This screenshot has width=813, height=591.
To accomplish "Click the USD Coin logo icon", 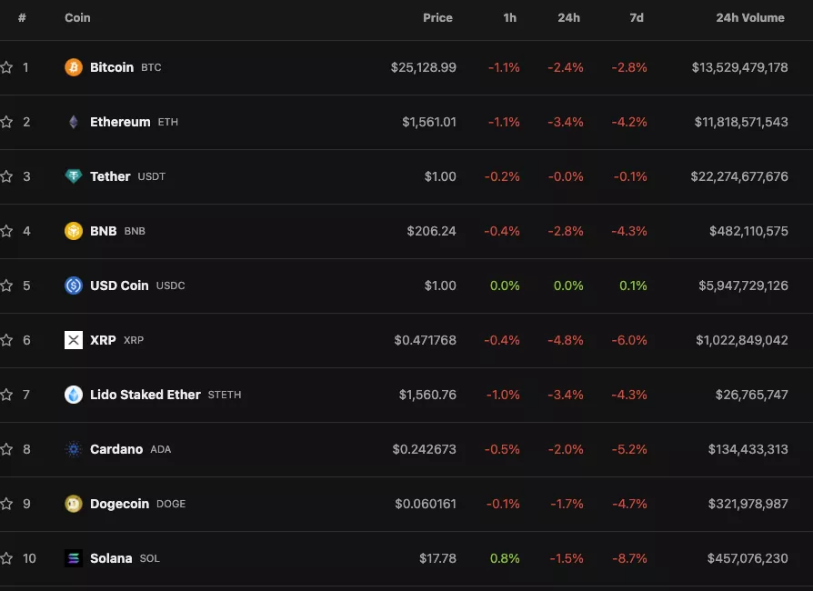I will 74,285.
